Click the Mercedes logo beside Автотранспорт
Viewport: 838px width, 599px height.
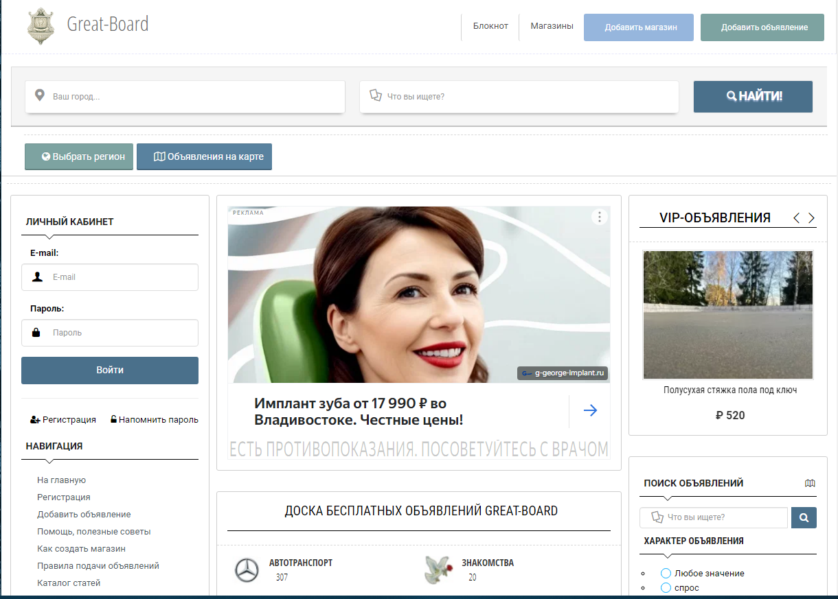tap(247, 570)
